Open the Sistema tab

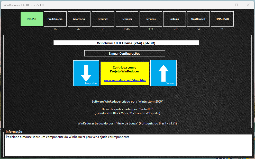[175, 19]
